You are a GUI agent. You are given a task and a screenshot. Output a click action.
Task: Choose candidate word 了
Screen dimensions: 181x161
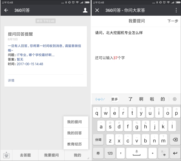(x=130, y=99)
